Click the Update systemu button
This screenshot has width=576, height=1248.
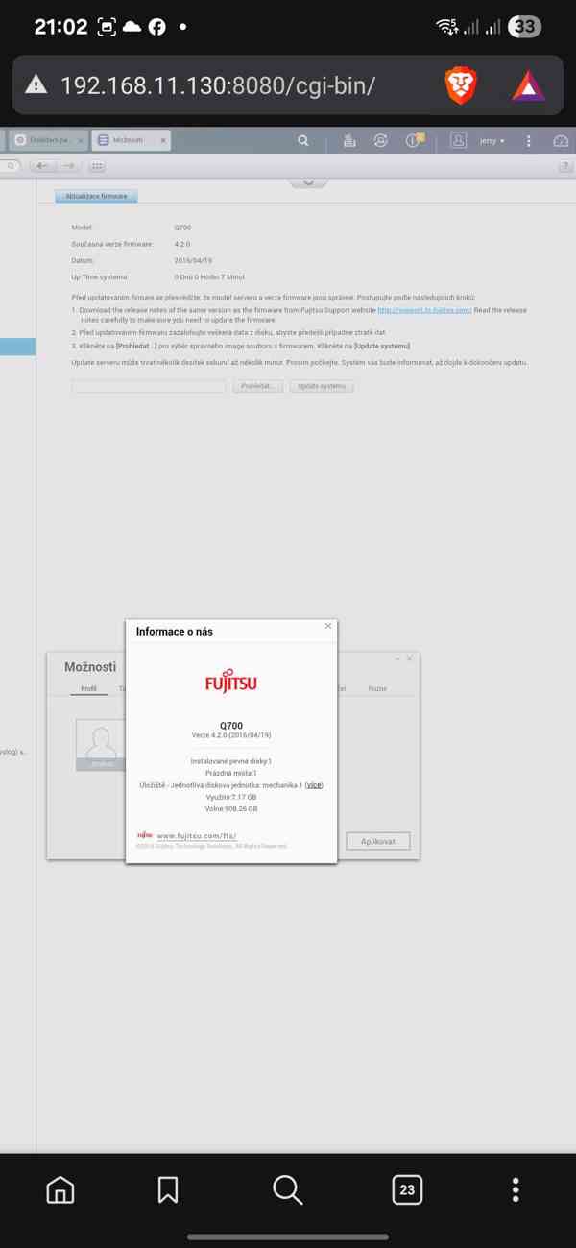(322, 386)
